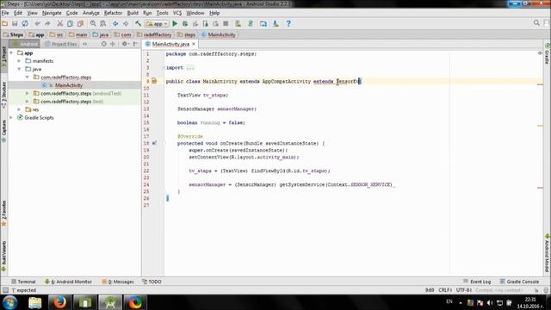Click the Search Everywhere magnifier icon
The image size is (551, 310).
click(536, 23)
